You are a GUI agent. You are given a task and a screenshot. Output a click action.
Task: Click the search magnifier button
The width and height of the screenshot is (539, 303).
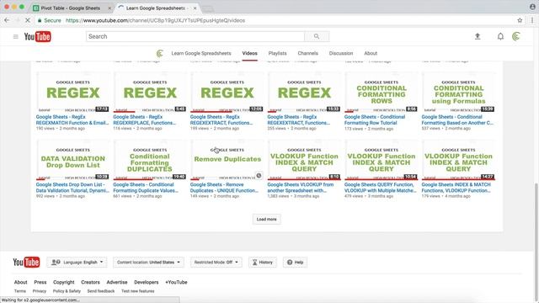(x=317, y=36)
